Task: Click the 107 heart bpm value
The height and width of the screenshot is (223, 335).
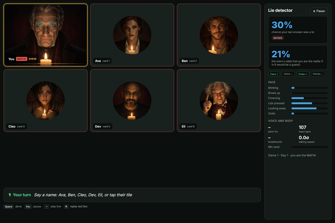Action: click(x=302, y=127)
